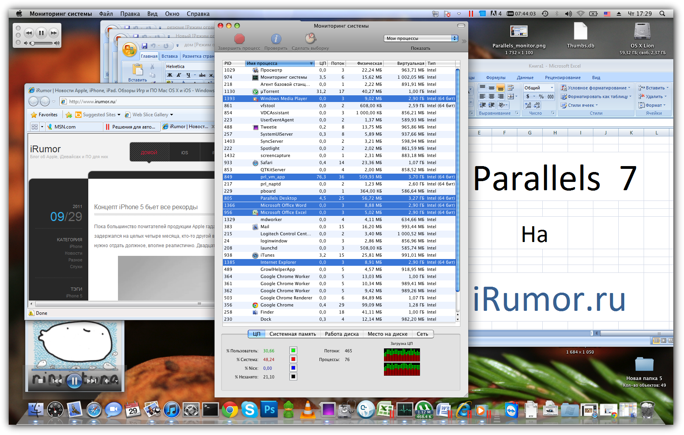Toggle Excel align text left
Image resolution: width=684 pixels, height=435 pixels.
tap(482, 96)
